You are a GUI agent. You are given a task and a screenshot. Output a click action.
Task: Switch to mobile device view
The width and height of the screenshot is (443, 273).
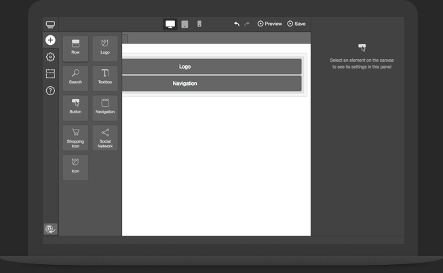tap(199, 24)
